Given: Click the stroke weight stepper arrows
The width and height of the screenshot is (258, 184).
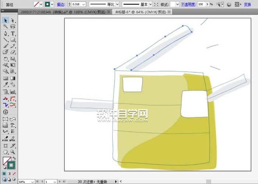Looking at the screenshot, I should (x=70, y=4).
